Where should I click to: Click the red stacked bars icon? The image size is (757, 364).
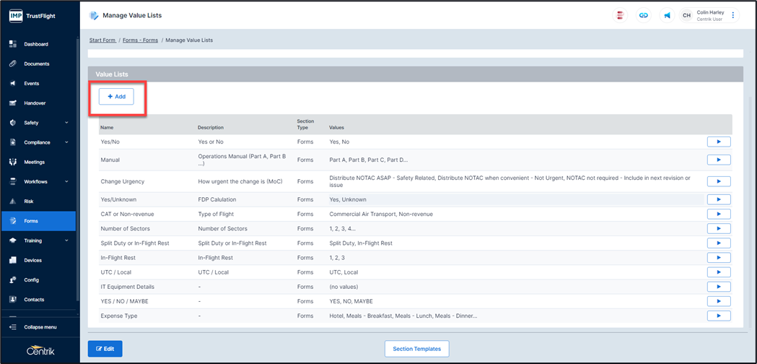pos(620,15)
